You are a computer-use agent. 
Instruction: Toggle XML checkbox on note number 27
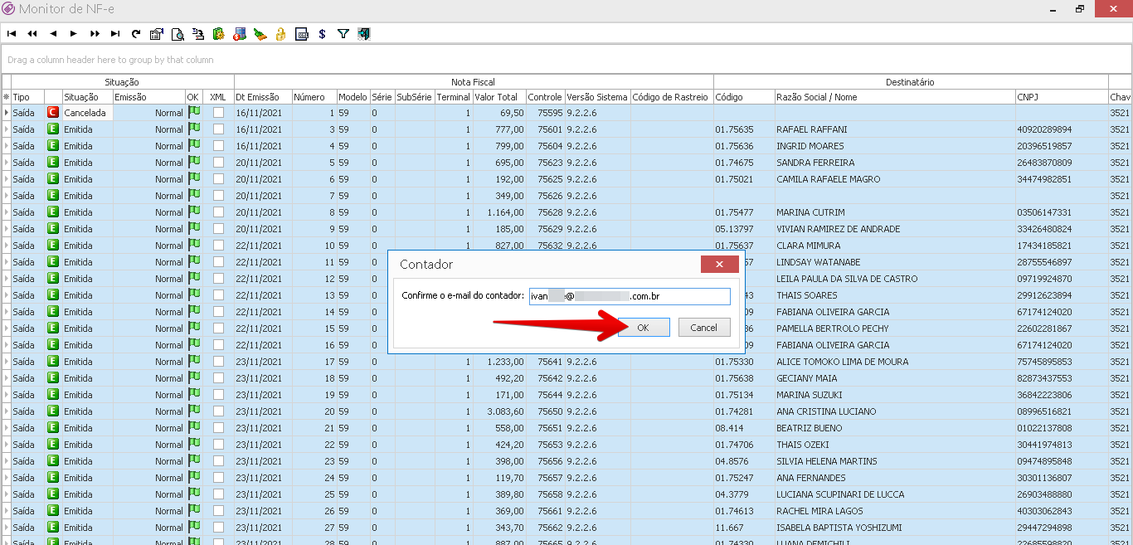(x=218, y=528)
